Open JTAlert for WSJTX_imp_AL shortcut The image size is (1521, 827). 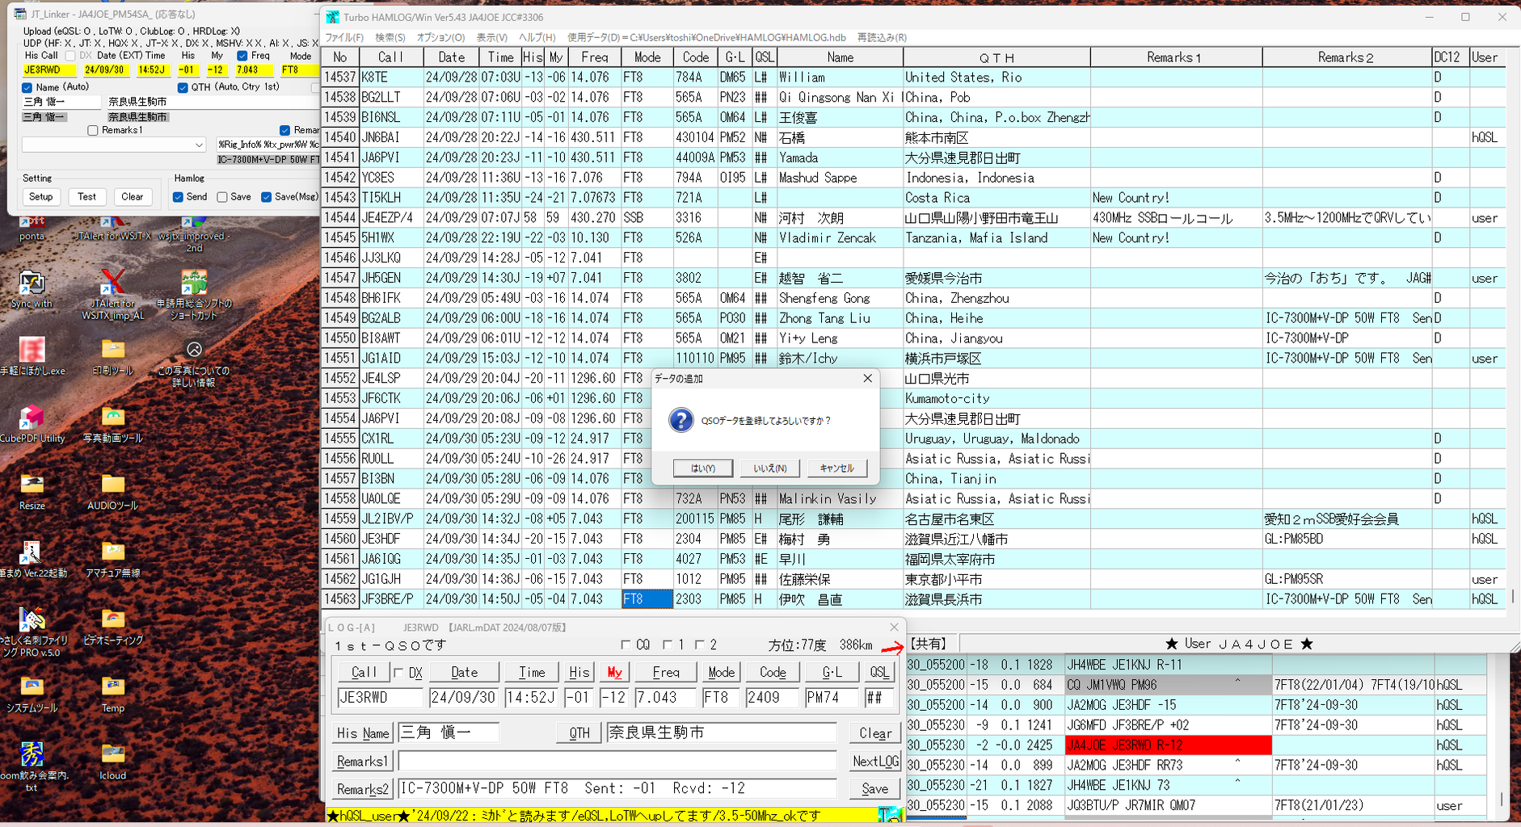(x=112, y=295)
